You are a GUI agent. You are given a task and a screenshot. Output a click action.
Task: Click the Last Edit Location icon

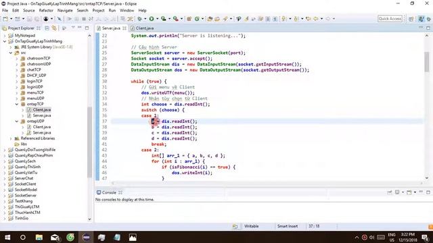click(x=309, y=19)
